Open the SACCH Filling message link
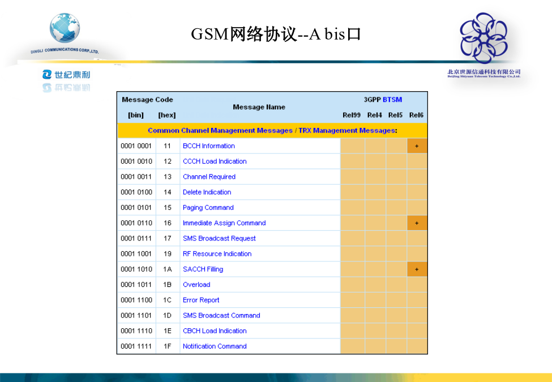 (x=203, y=269)
